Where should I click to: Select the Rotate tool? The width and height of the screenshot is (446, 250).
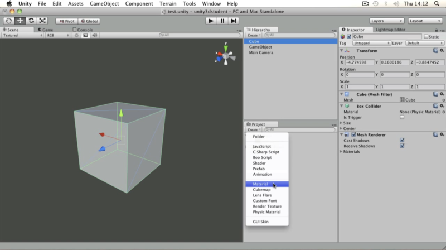[31, 21]
